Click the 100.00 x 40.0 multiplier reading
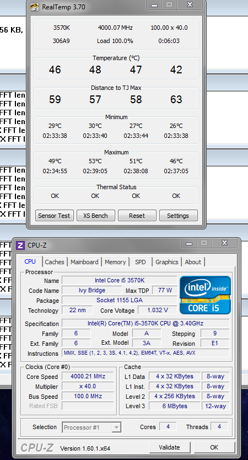The height and width of the screenshot is (460, 248). (x=169, y=28)
